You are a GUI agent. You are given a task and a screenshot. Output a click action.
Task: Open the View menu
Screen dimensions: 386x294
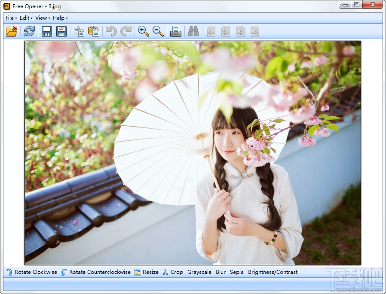click(43, 18)
